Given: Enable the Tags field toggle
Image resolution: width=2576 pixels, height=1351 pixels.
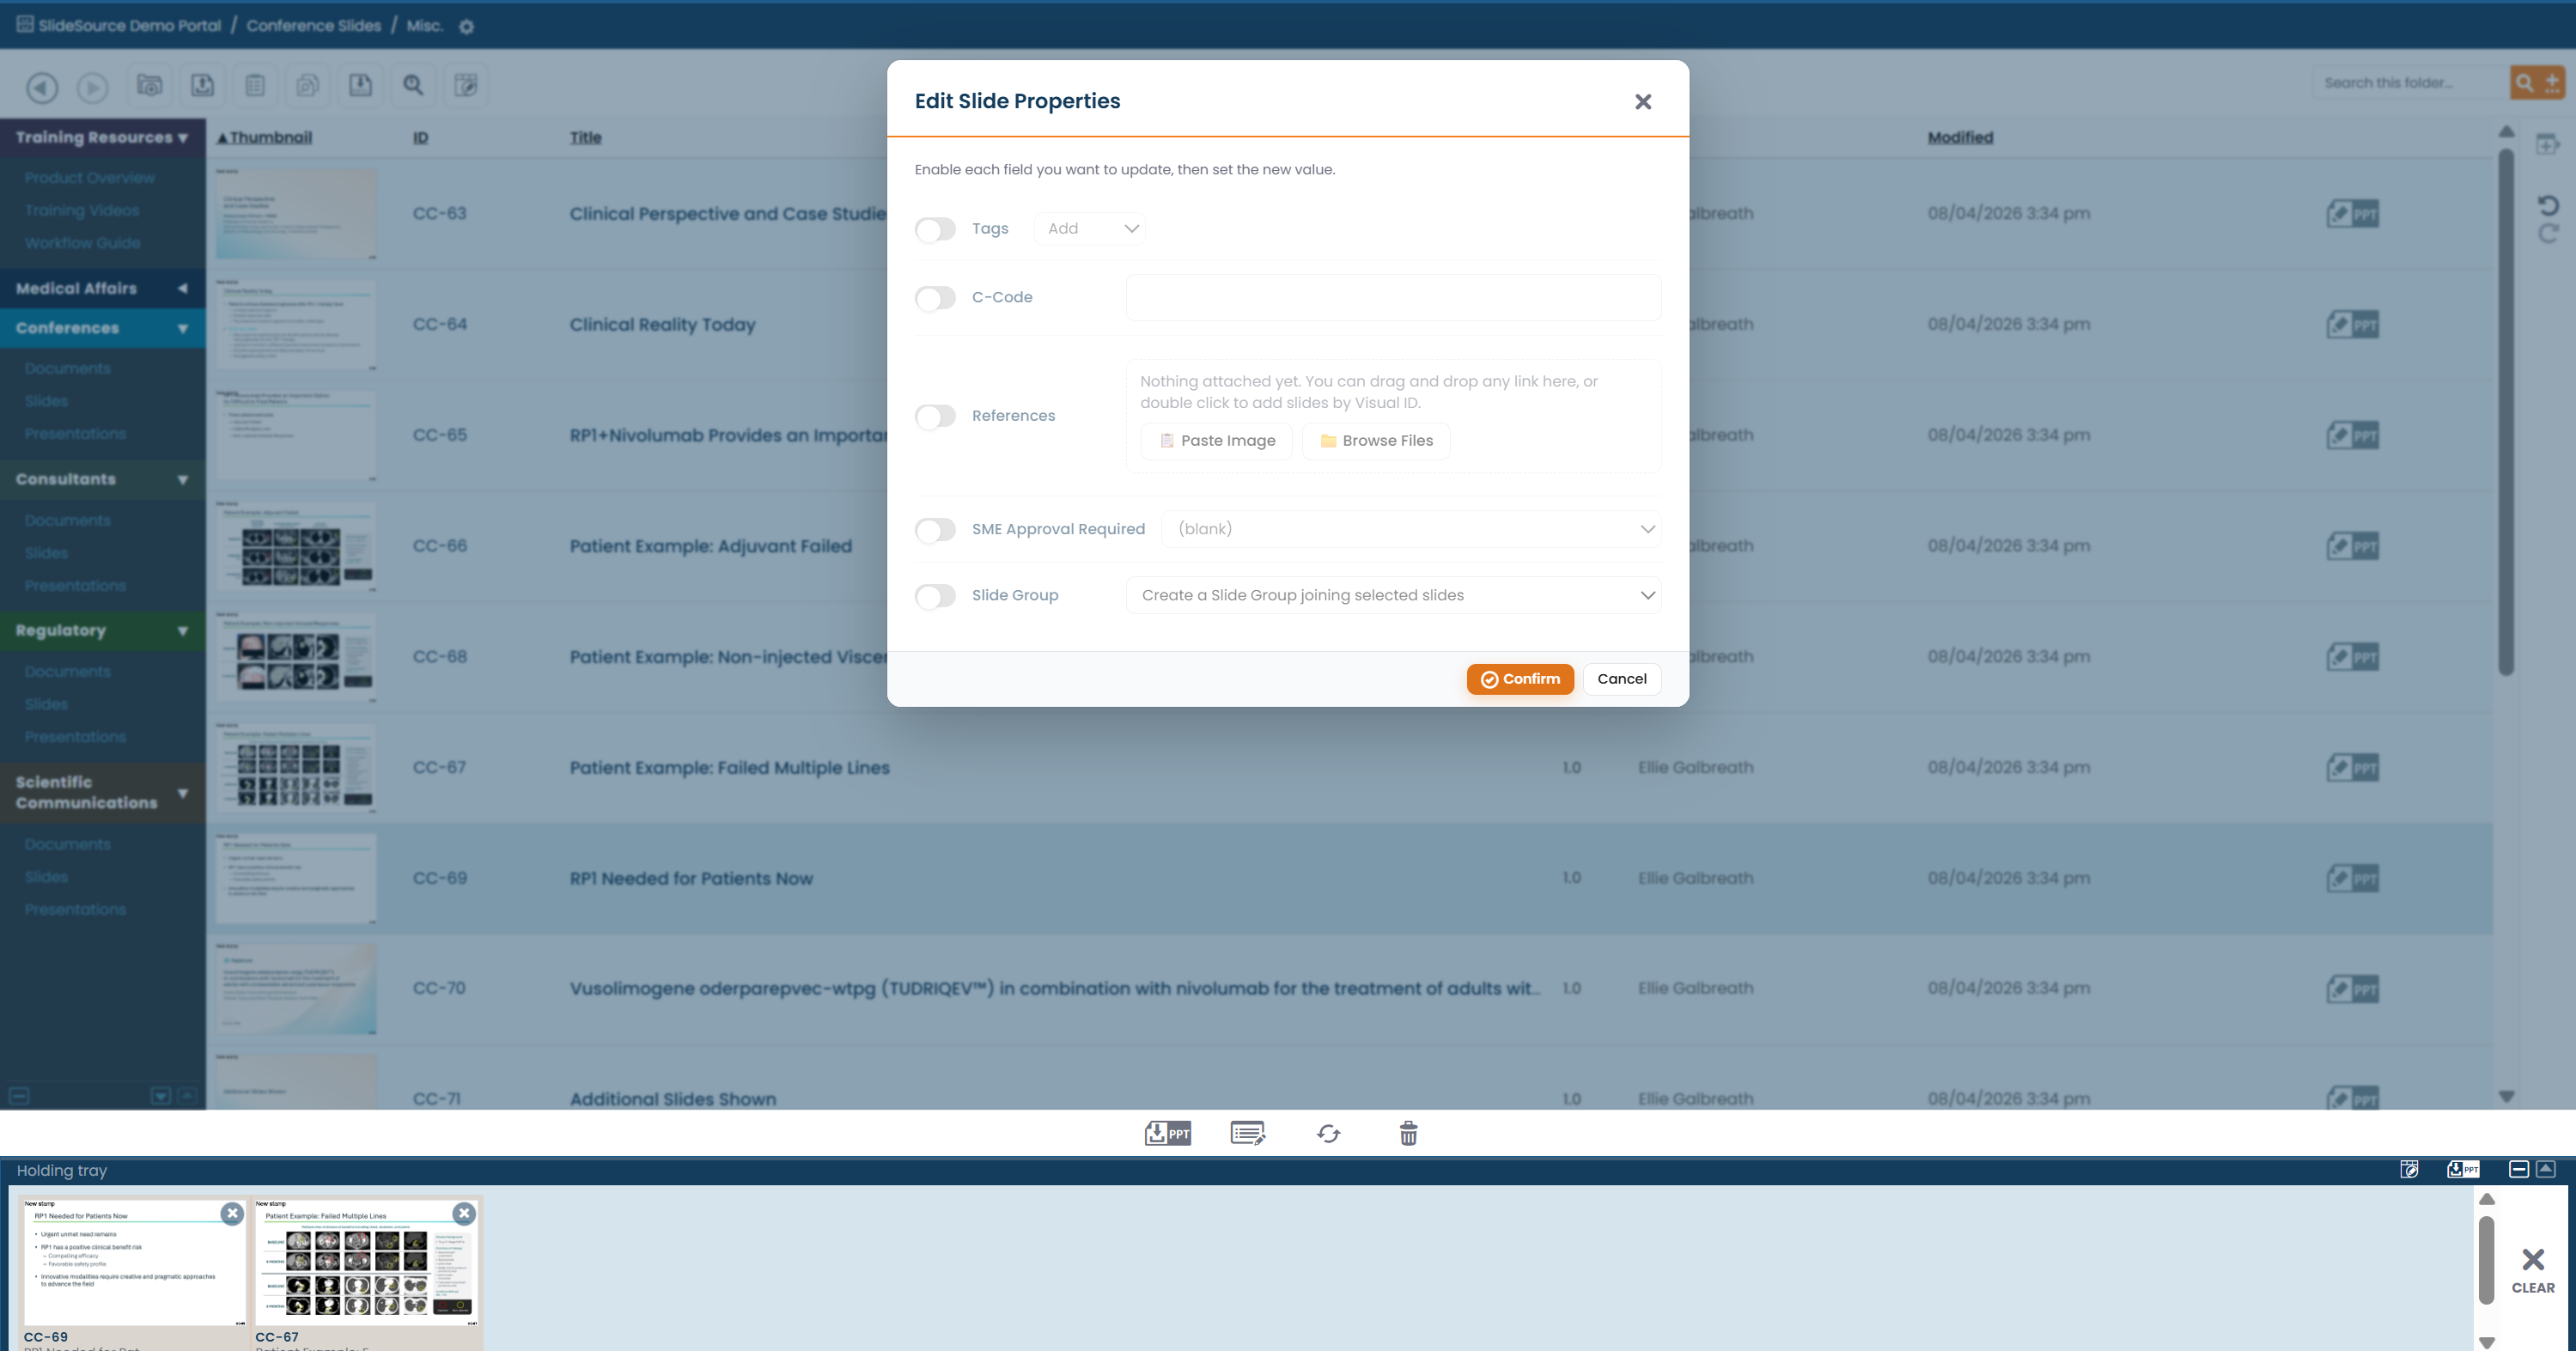Looking at the screenshot, I should pos(935,230).
